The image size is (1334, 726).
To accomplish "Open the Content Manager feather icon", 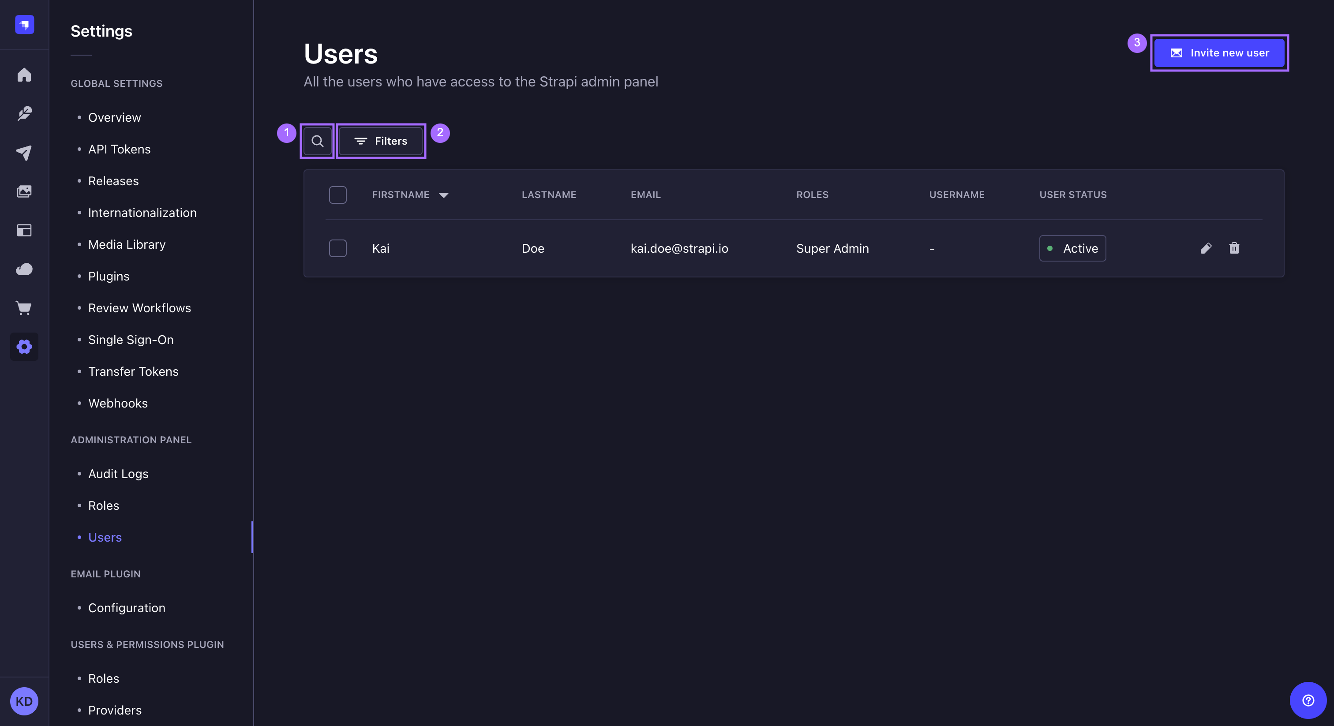I will (24, 113).
